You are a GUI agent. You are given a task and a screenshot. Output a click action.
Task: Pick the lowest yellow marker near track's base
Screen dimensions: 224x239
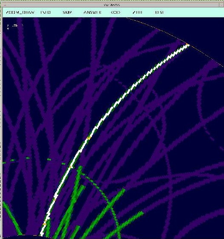[x=44, y=224]
